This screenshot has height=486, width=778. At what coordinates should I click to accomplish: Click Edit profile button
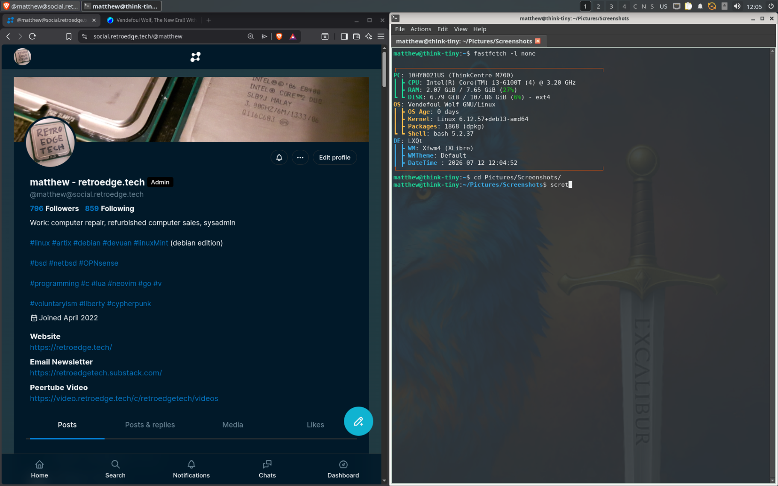335,158
